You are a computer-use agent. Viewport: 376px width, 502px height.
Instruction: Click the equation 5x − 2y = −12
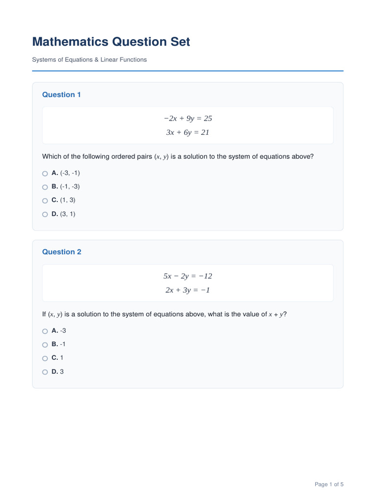[188, 276]
